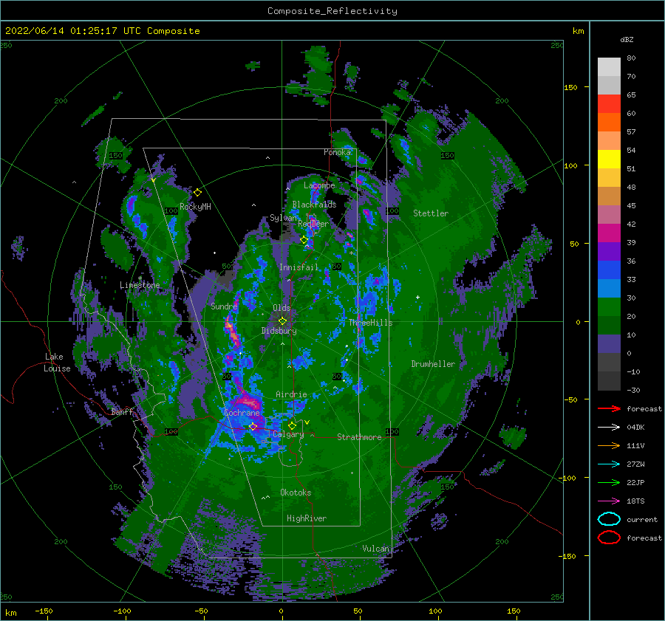The width and height of the screenshot is (665, 621).
Task: Click the Composite_Reflectivity title
Action: [x=332, y=11]
